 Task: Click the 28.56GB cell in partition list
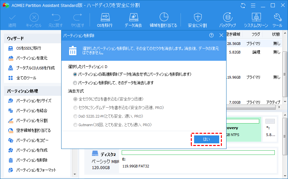click(234, 44)
